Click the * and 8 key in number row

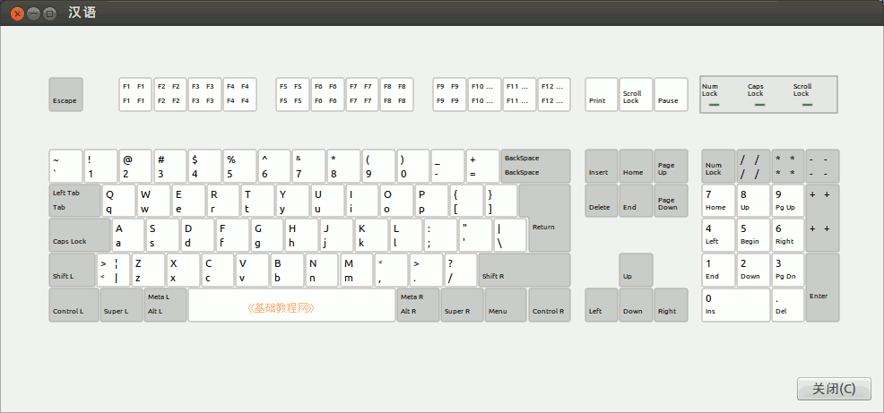click(x=344, y=167)
